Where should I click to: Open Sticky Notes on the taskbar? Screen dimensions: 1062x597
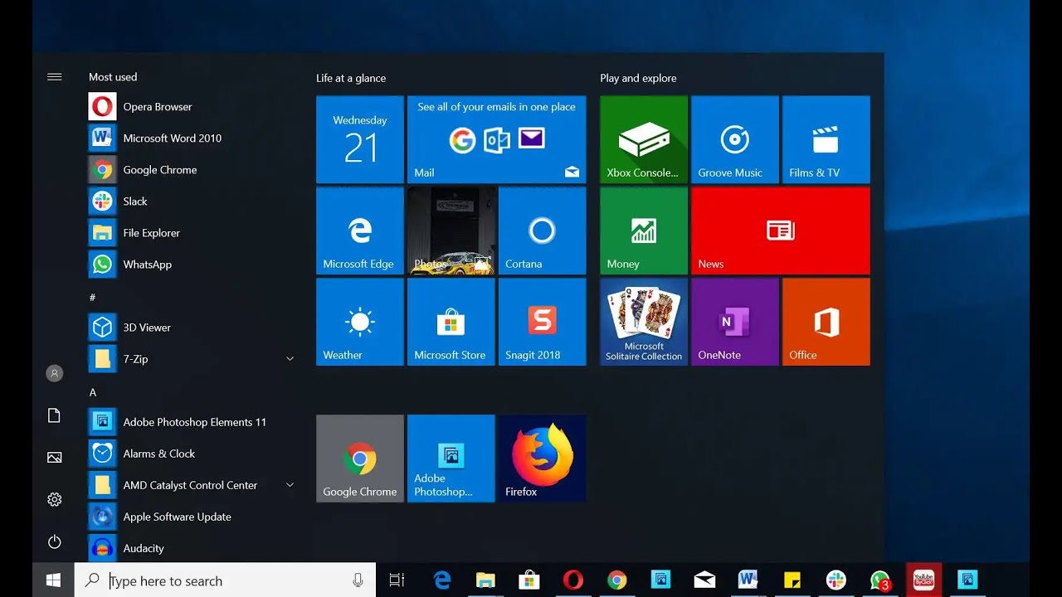pos(792,580)
